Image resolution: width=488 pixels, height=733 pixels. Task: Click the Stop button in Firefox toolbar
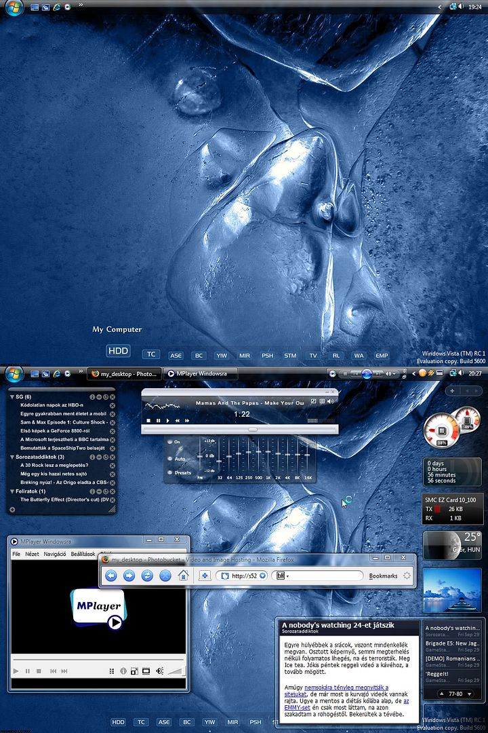point(165,576)
